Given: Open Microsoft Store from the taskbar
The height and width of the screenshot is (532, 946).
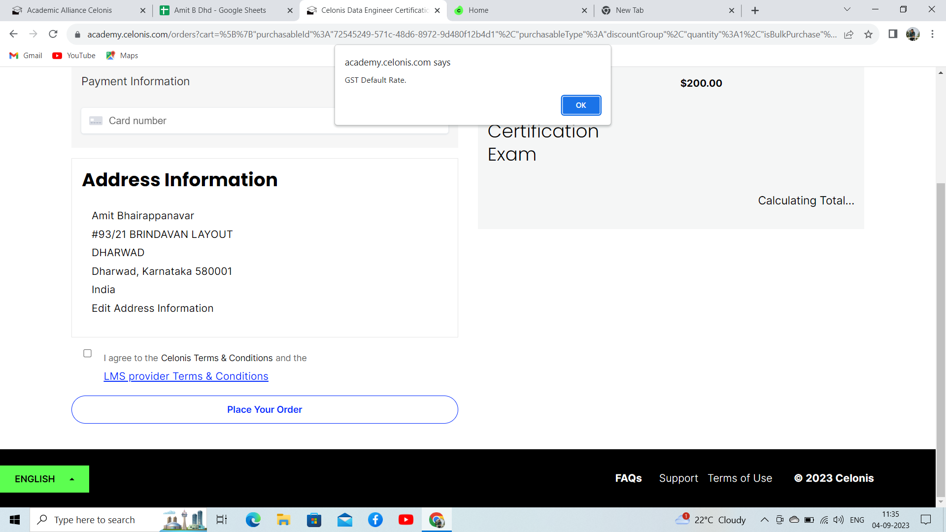Looking at the screenshot, I should (314, 520).
